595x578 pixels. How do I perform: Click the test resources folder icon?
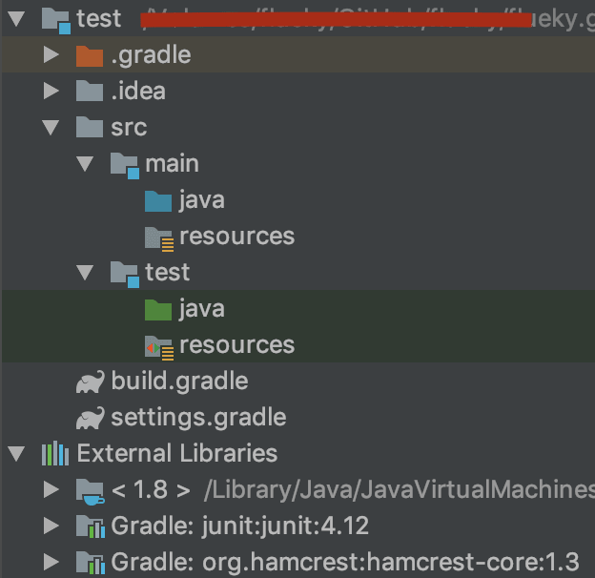click(x=159, y=347)
